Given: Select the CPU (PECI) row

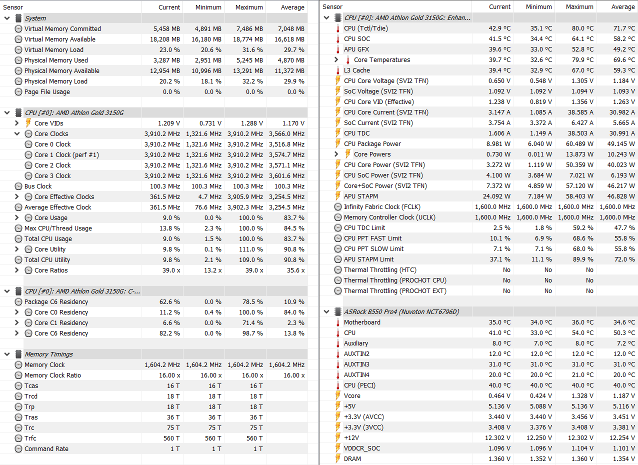Looking at the screenshot, I should [x=479, y=385].
